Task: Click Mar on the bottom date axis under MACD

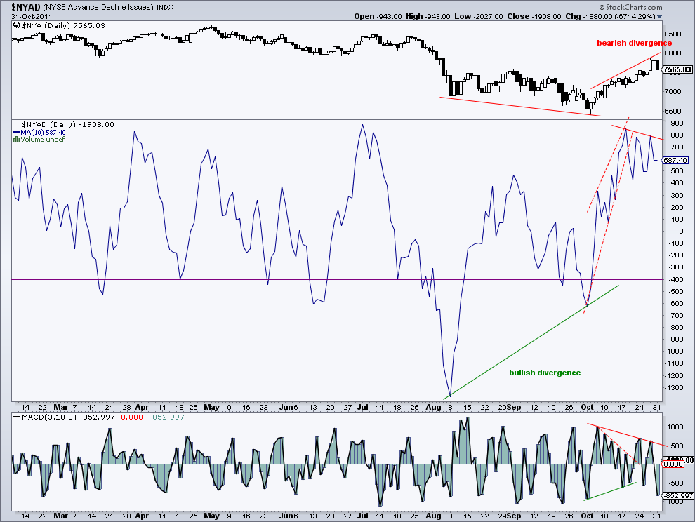Action: (60, 516)
